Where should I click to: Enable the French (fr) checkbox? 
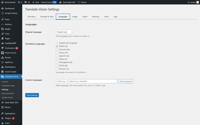click(57, 52)
